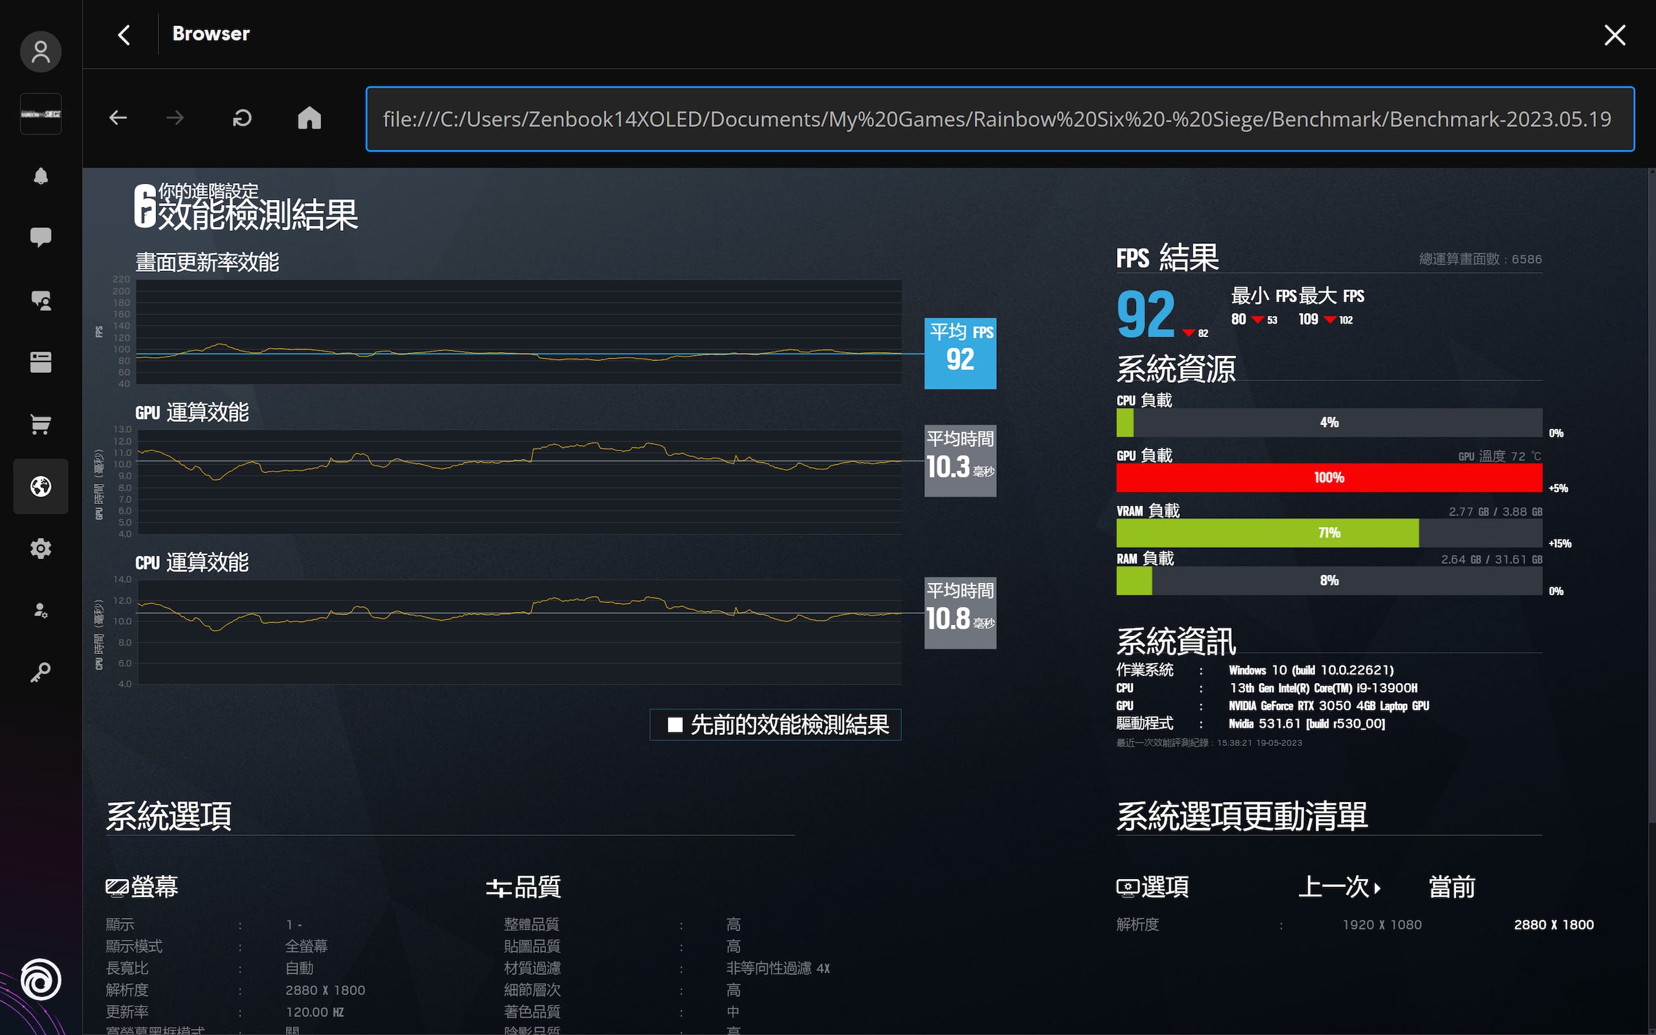Click the 系統資源 heading
Screen dimensions: 1656x1035
(x=1175, y=369)
